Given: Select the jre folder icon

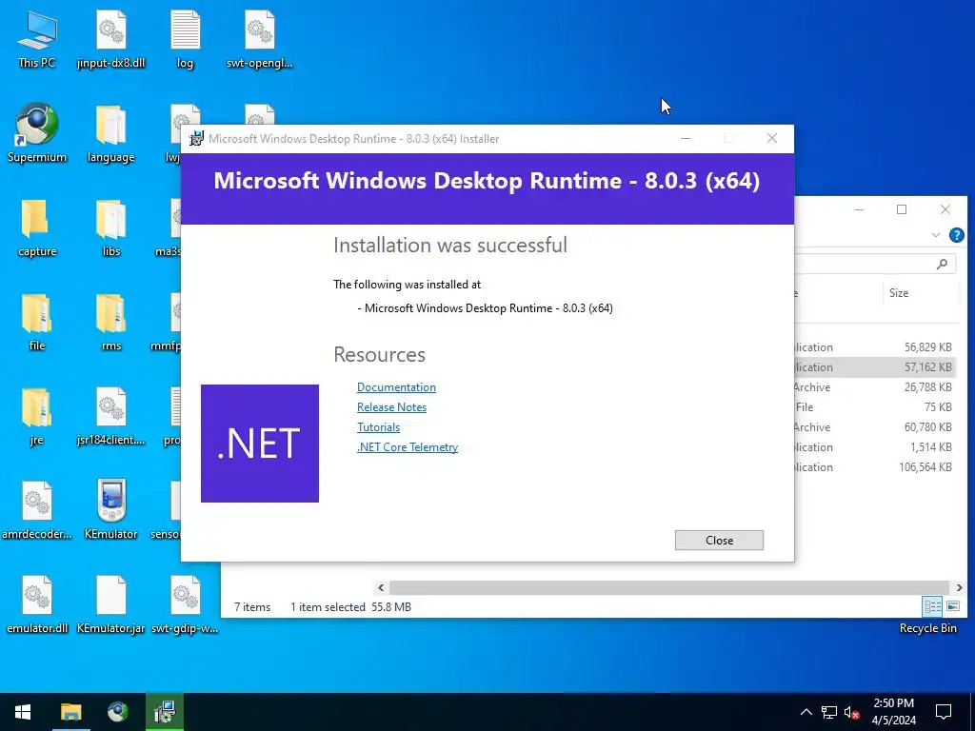Looking at the screenshot, I should 37,417.
